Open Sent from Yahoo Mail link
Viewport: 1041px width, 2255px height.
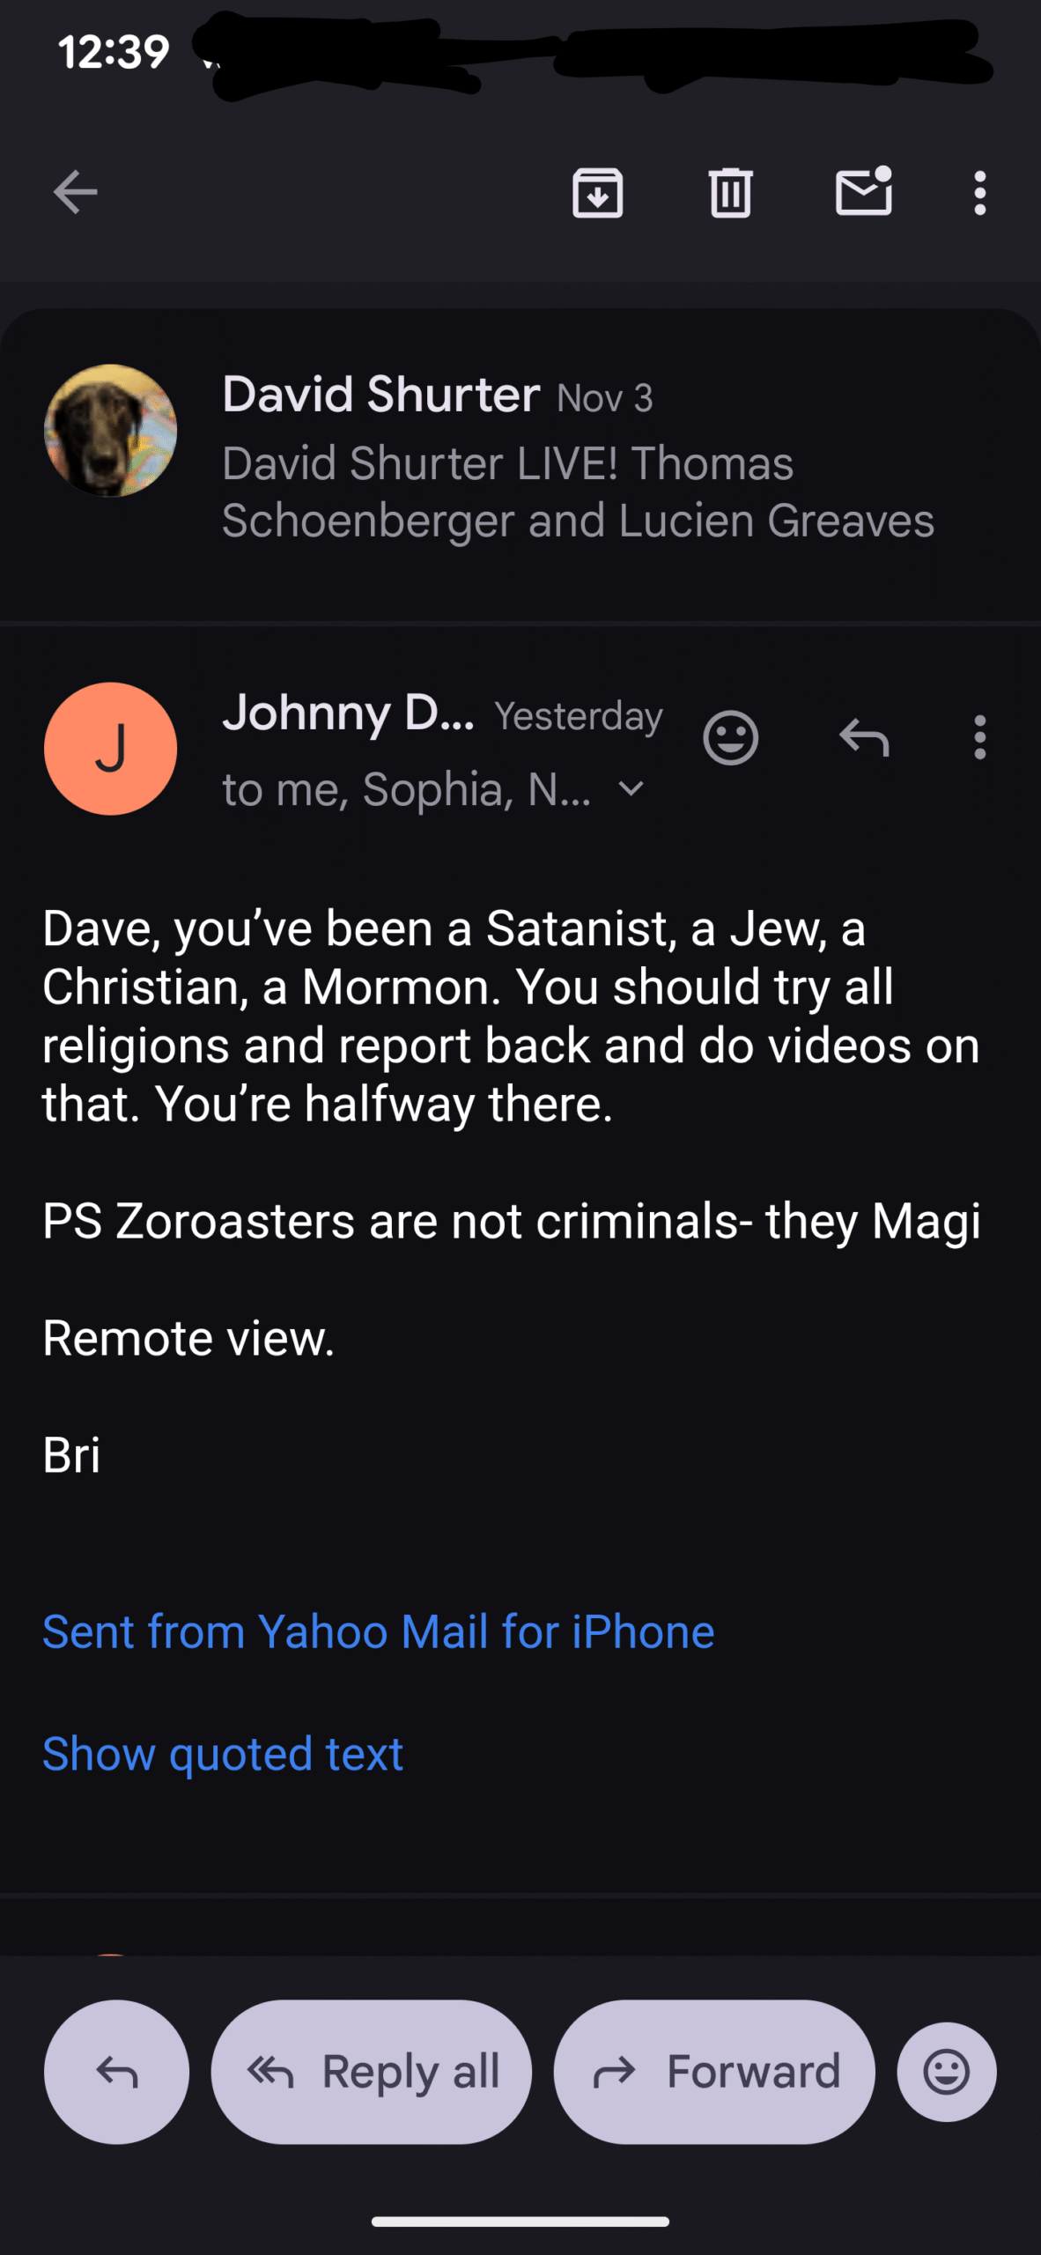point(378,1631)
